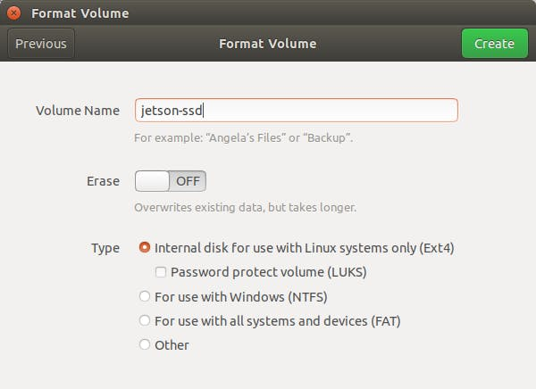Screen dimensions: 536x389
Task: Choose the Windows (NTFS) radio button
Action: [x=145, y=296]
